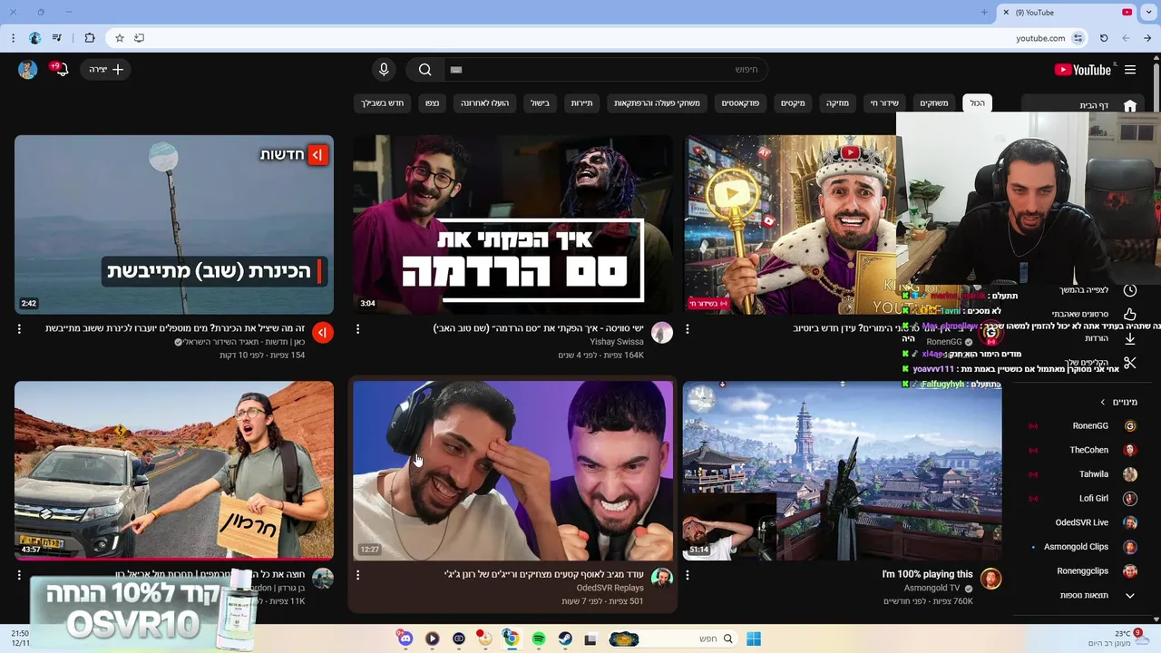Reload the page in Chrome

coord(1104,38)
